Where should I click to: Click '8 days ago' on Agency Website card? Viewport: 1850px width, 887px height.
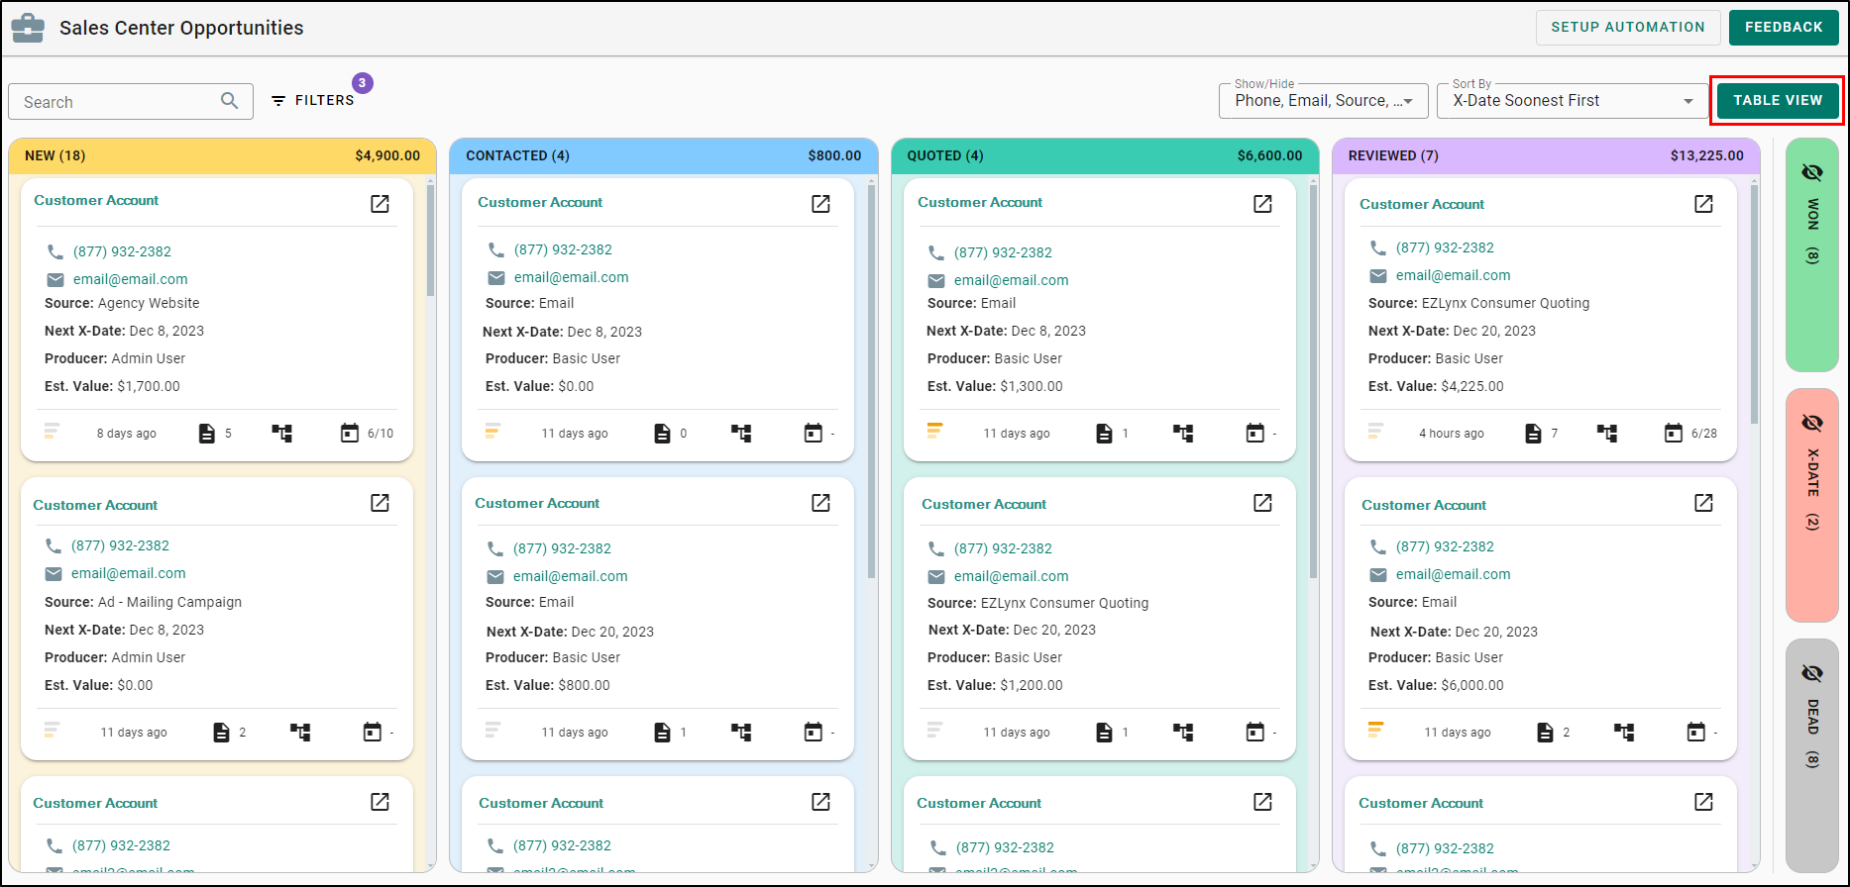click(126, 434)
